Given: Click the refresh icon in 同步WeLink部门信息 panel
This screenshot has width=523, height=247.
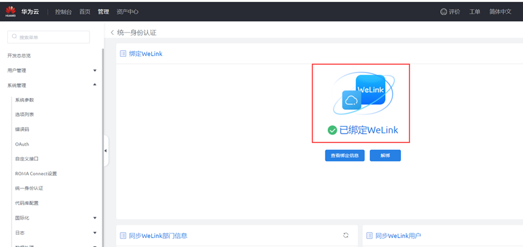Looking at the screenshot, I should pyautogui.click(x=346, y=236).
